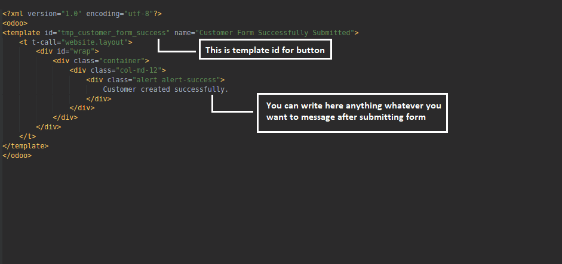Click the "You can write here anything" annotation box
Screen dimensions: 562x264
(352, 113)
